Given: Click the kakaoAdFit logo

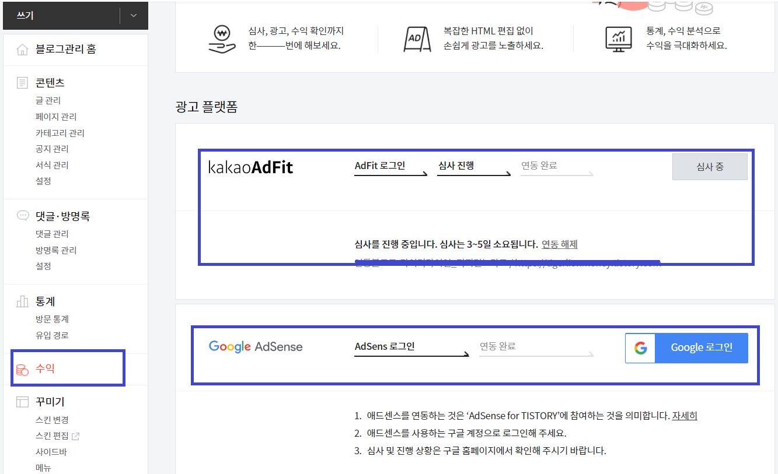Looking at the screenshot, I should [x=250, y=168].
